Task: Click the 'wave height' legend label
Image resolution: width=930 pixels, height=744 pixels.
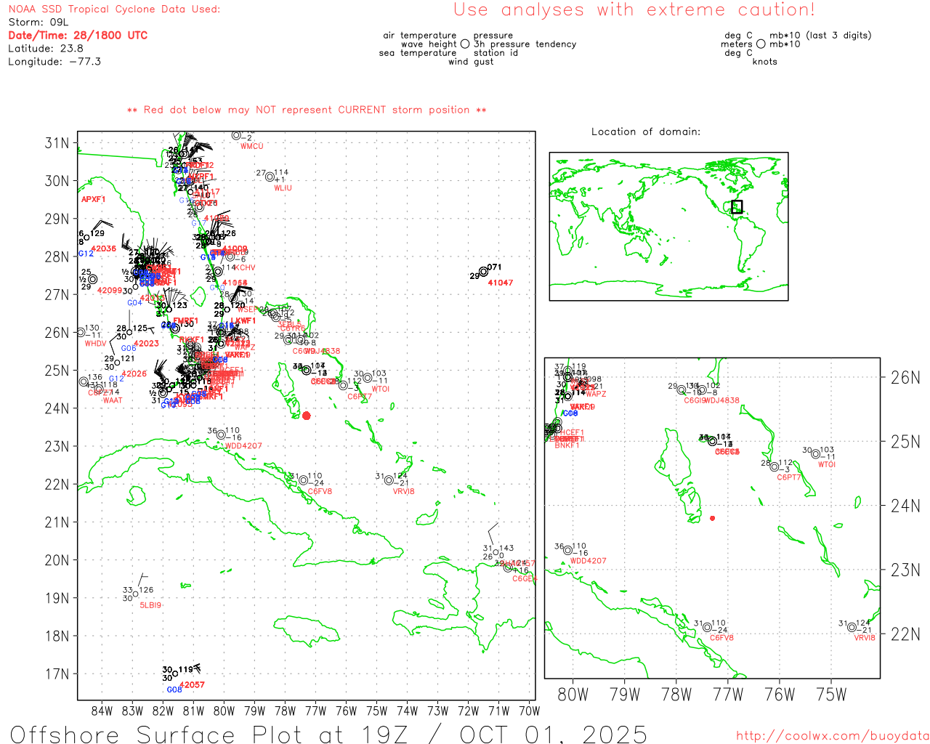Action: point(429,44)
